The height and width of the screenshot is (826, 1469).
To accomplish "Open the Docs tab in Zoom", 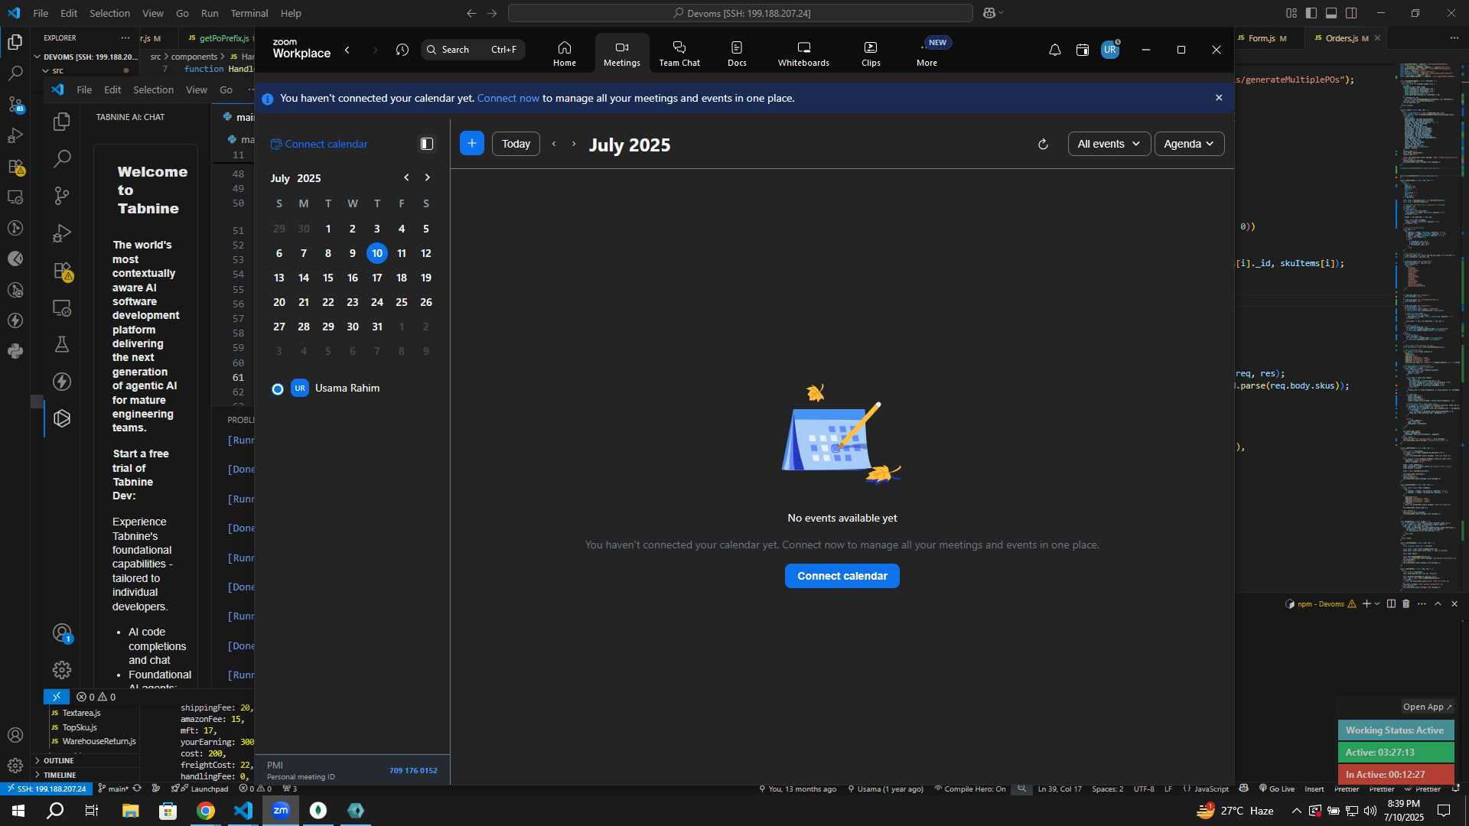I will click(737, 54).
